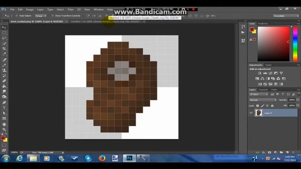
Task: Select the Crop tool
Action: point(4,49)
